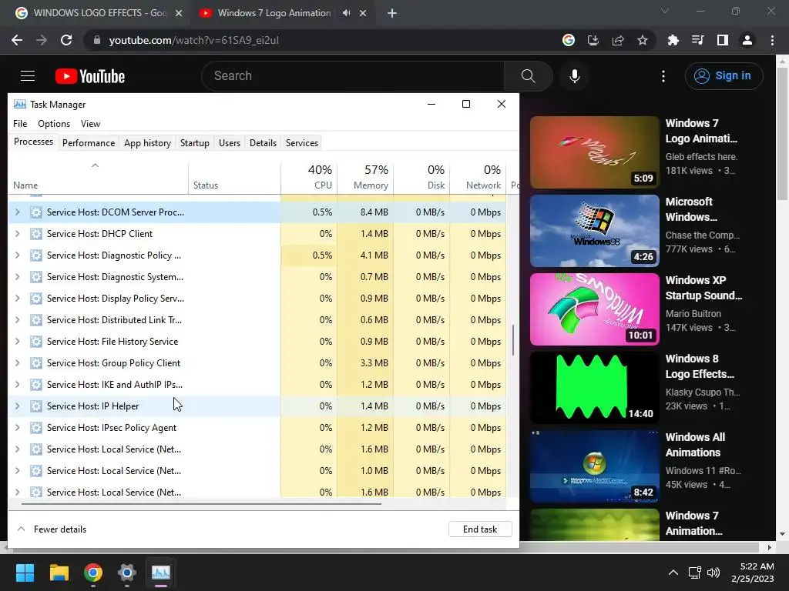789x591 pixels.
Task: Open Windows 98 video thumbnail
Action: 594,231
